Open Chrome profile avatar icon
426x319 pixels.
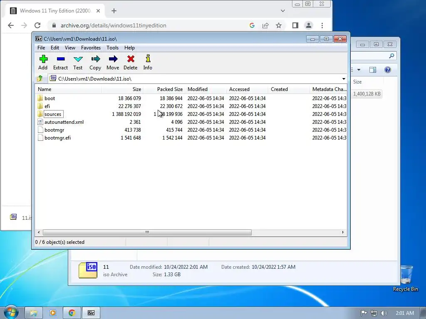309,25
